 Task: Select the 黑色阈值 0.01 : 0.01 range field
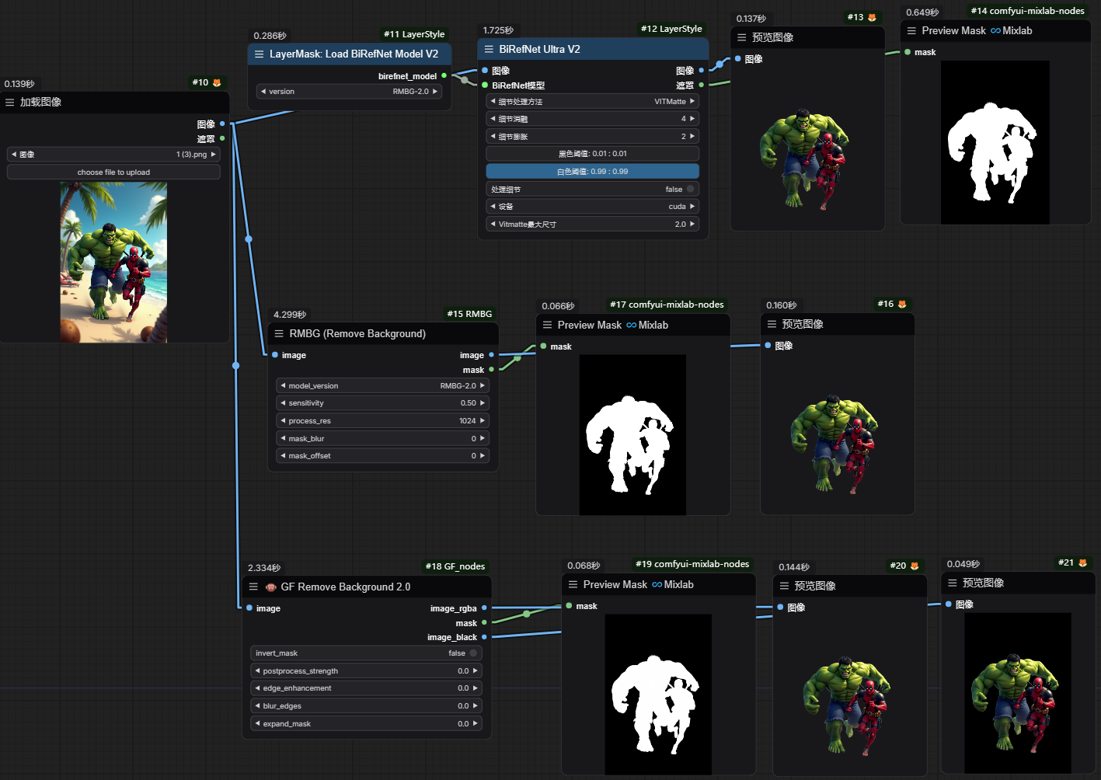click(592, 154)
